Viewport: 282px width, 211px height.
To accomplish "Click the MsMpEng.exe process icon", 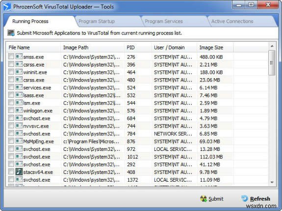I will tap(19, 141).
